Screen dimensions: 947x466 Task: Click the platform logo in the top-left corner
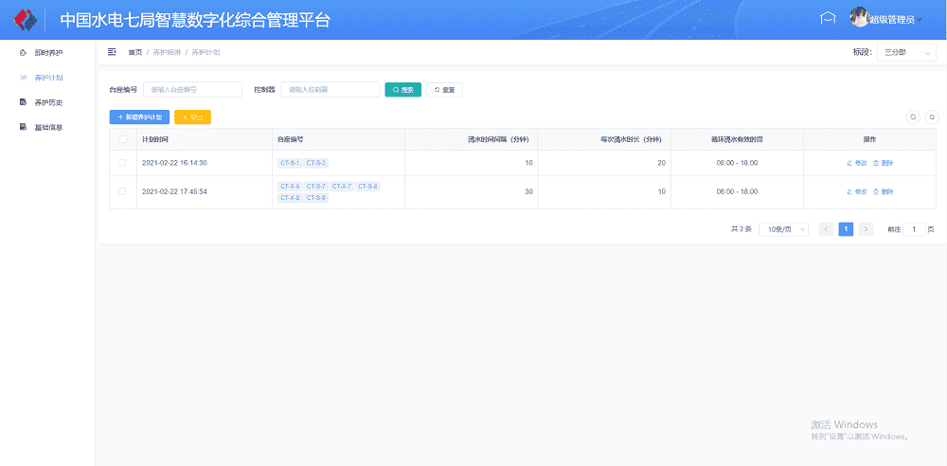click(25, 20)
